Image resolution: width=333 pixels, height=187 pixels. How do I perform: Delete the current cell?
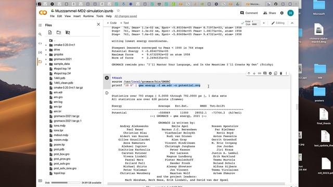(x=281, y=73)
